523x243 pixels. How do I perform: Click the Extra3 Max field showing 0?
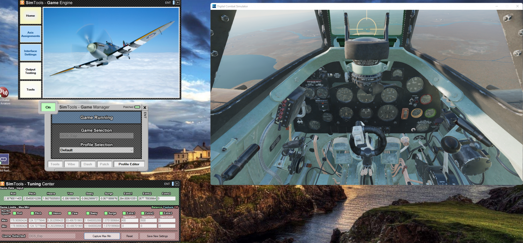click(167, 220)
